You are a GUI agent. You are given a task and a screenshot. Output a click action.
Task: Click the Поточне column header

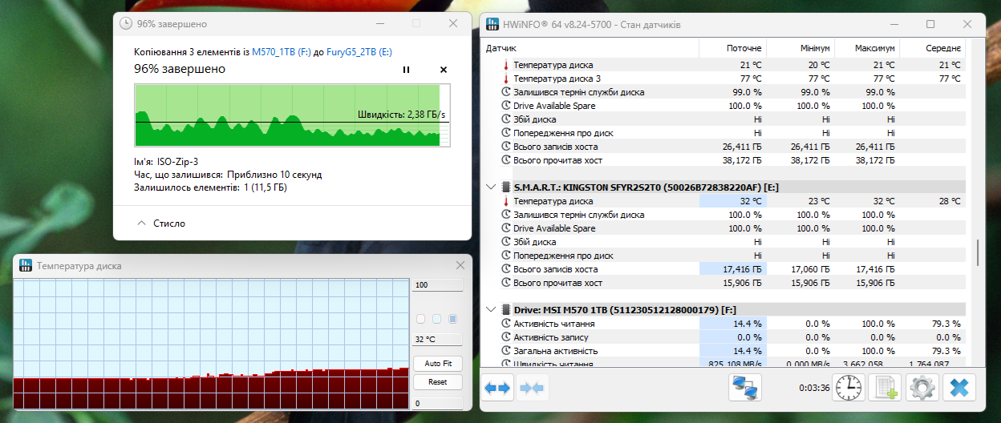tap(732, 48)
